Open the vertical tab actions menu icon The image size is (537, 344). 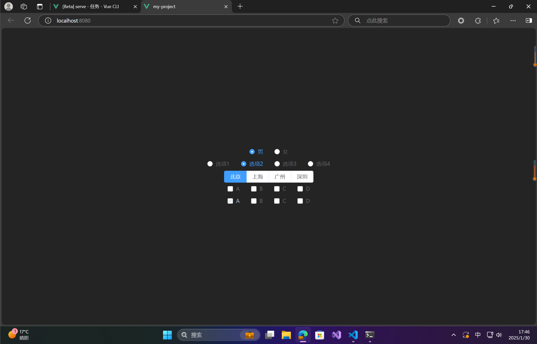point(40,7)
